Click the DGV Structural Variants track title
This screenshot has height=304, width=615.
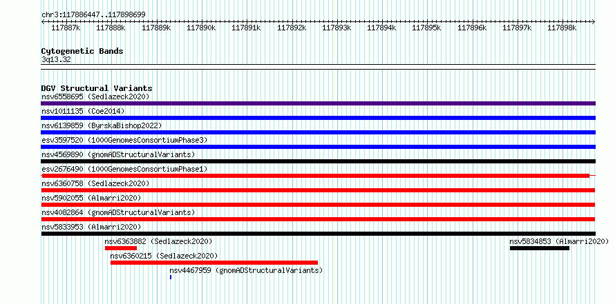pos(97,88)
